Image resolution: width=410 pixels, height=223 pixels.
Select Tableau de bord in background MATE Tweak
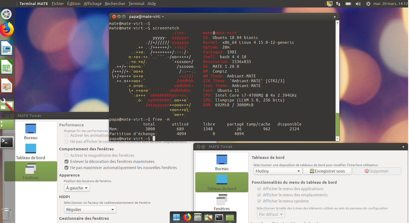click(31, 151)
